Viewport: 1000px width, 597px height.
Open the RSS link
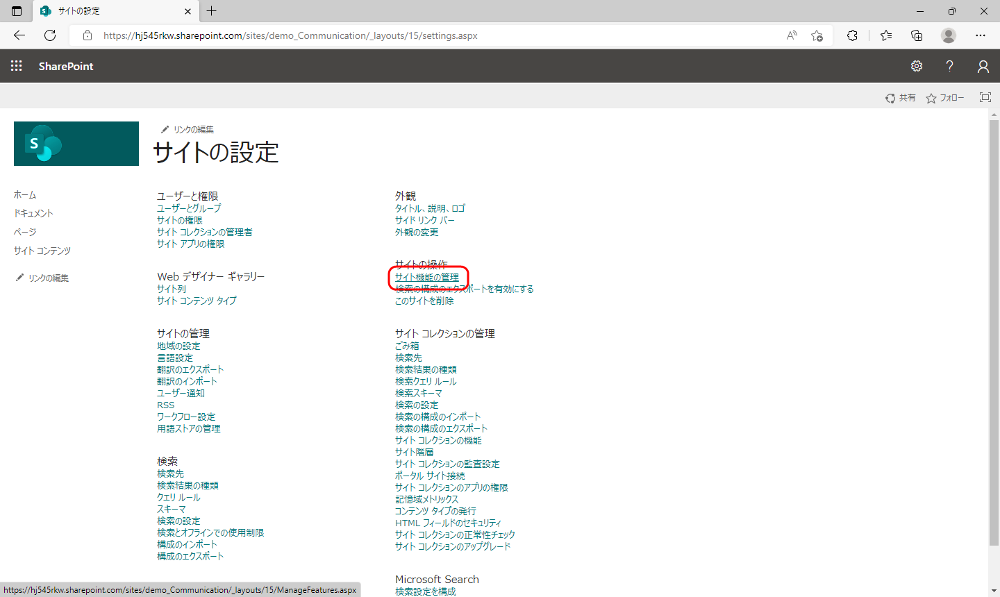coord(166,405)
